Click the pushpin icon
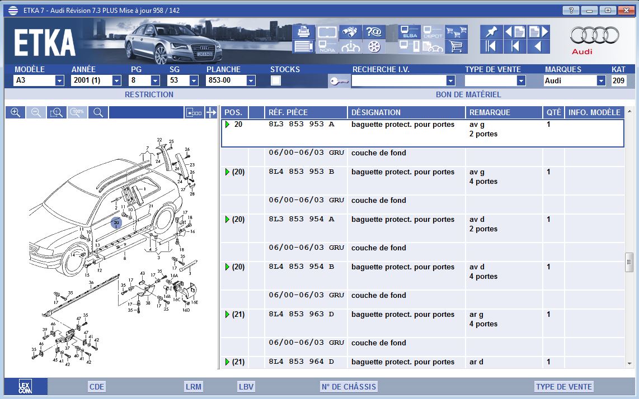 (491, 32)
